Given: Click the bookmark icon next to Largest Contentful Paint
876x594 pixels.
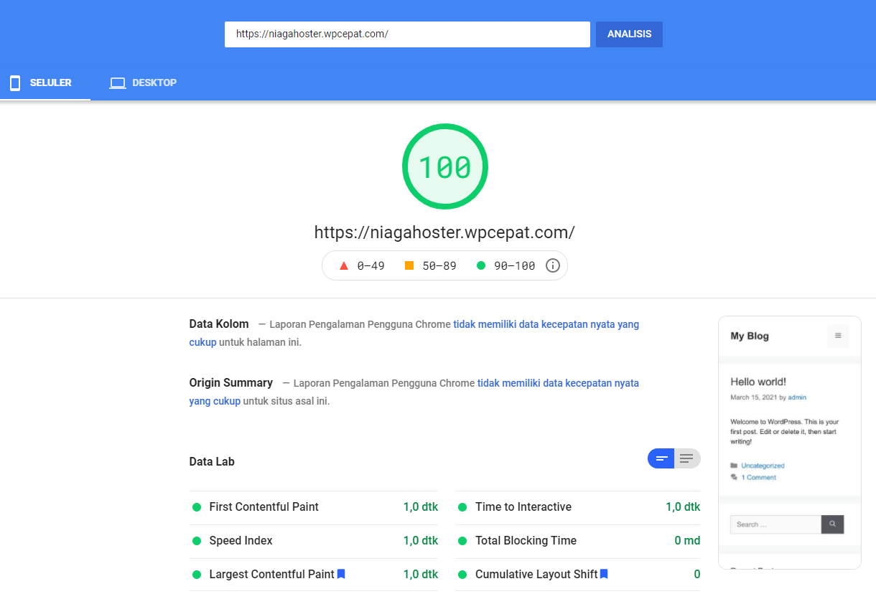Looking at the screenshot, I should click(x=342, y=574).
